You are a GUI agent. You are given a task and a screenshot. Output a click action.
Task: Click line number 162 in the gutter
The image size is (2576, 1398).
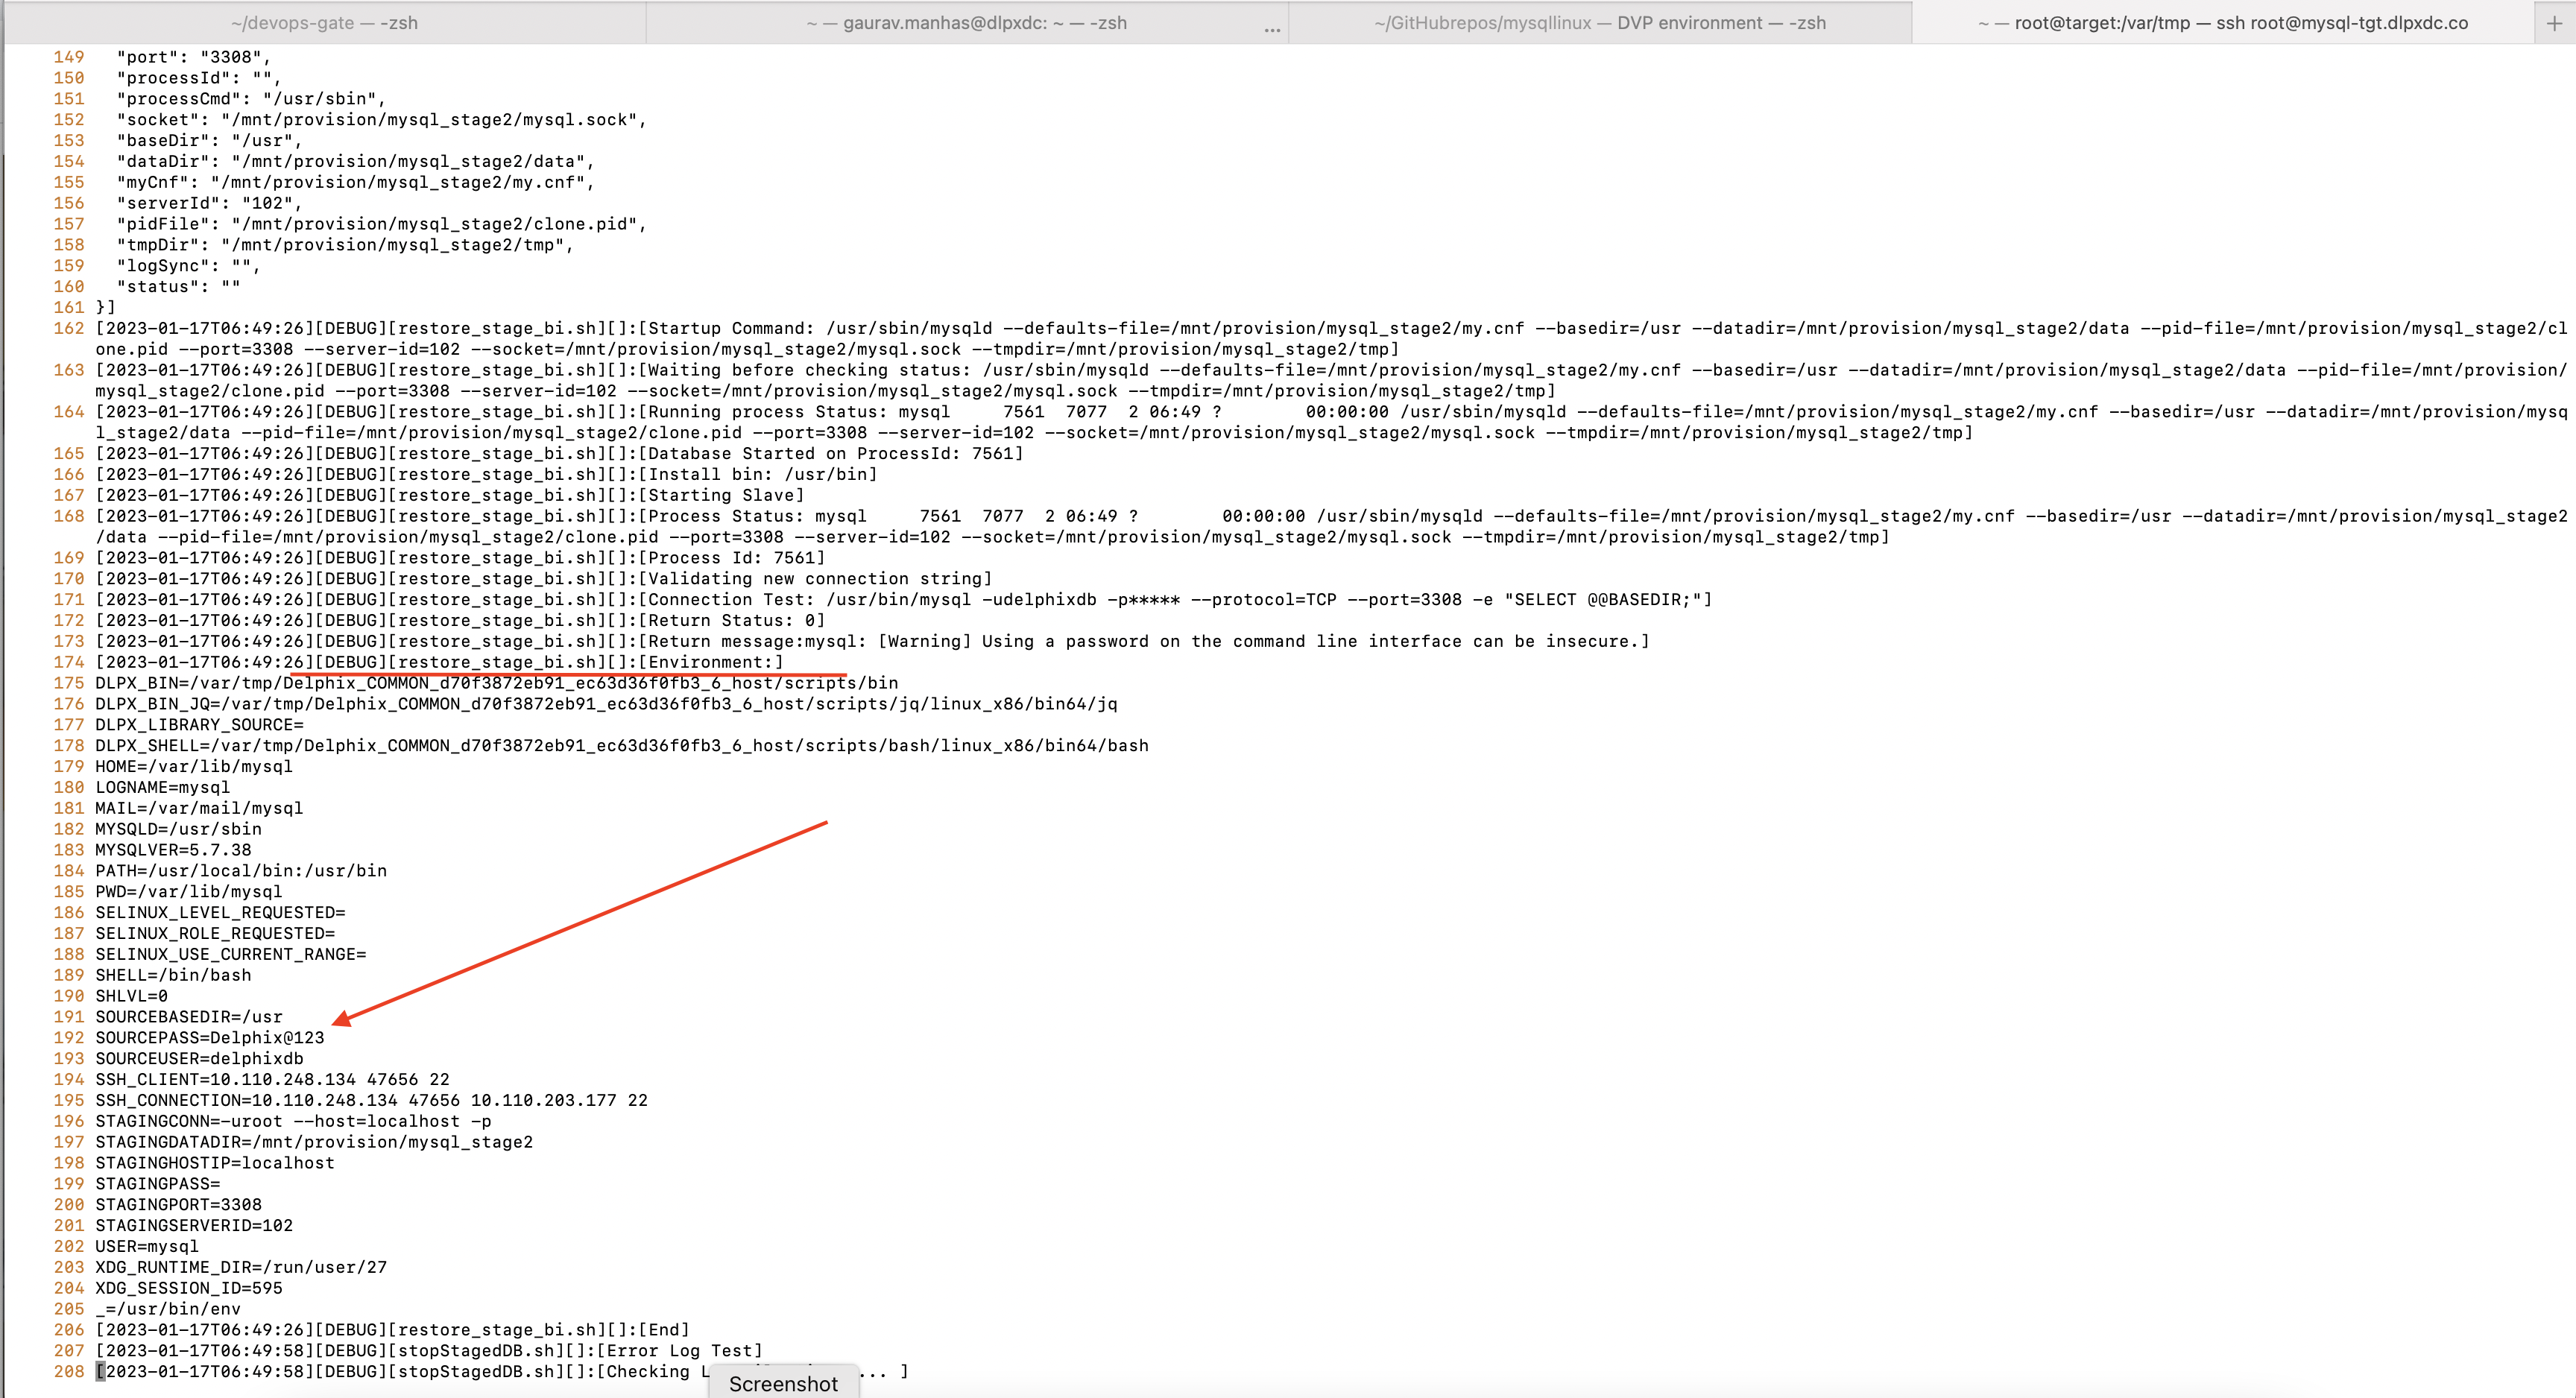(69, 328)
